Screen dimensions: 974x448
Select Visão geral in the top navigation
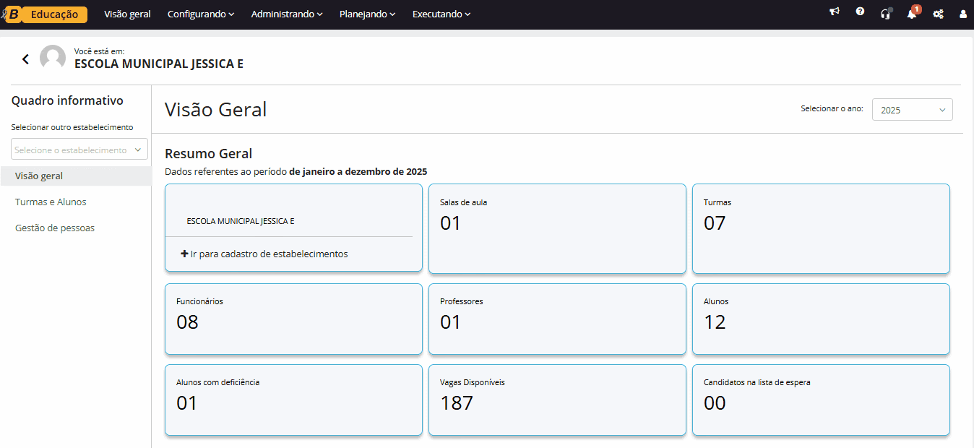(x=127, y=14)
